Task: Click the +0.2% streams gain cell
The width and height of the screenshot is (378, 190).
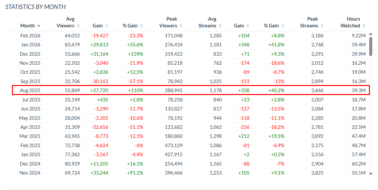Action: point(277,155)
